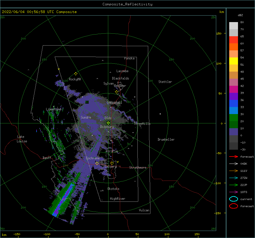The image size is (255, 238).
Task: Click the yellow diamond marker below RedDeer
Action: pyautogui.click(x=117, y=92)
